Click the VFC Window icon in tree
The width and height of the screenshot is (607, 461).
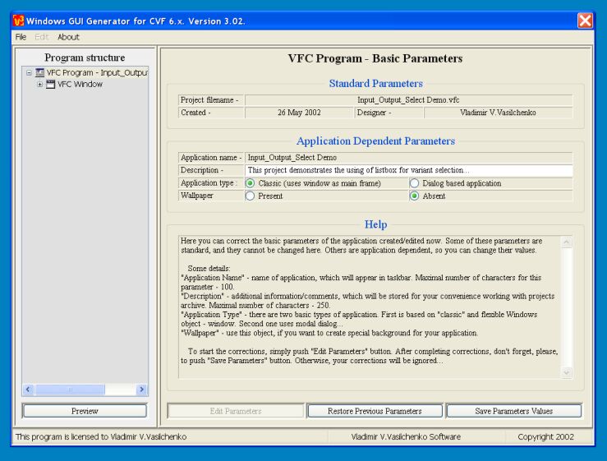click(x=50, y=84)
